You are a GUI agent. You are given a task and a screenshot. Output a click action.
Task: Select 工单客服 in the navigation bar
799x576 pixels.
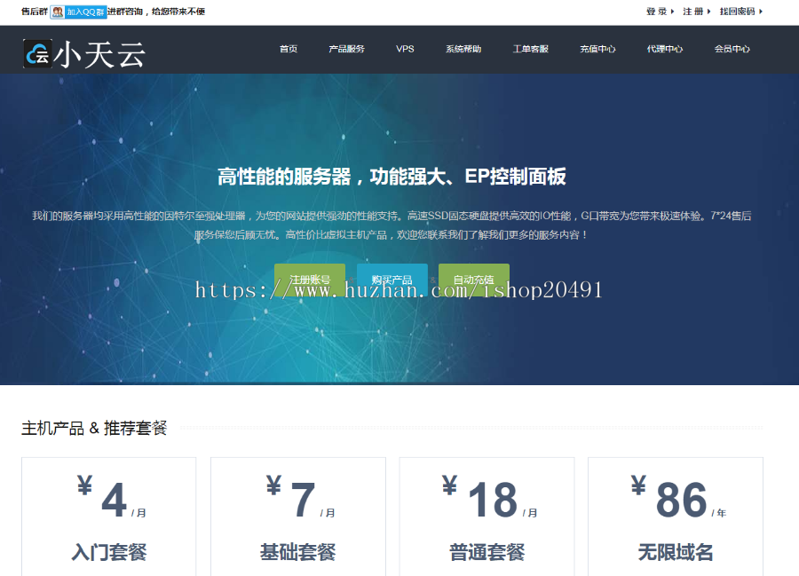point(530,50)
